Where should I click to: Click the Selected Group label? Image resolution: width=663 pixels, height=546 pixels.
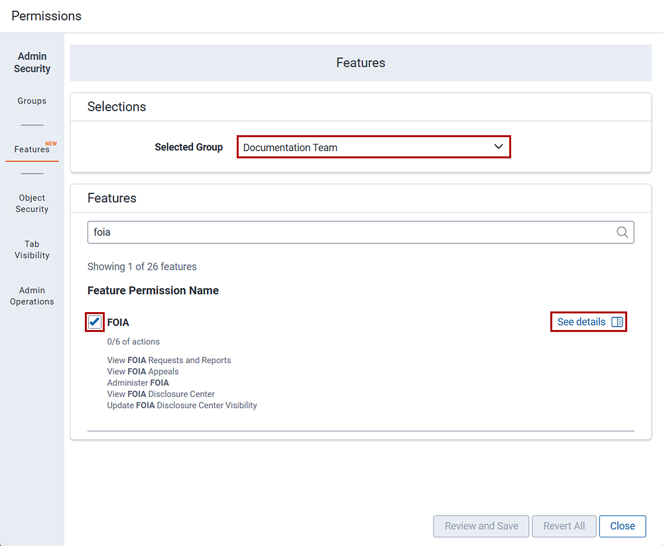coord(188,147)
